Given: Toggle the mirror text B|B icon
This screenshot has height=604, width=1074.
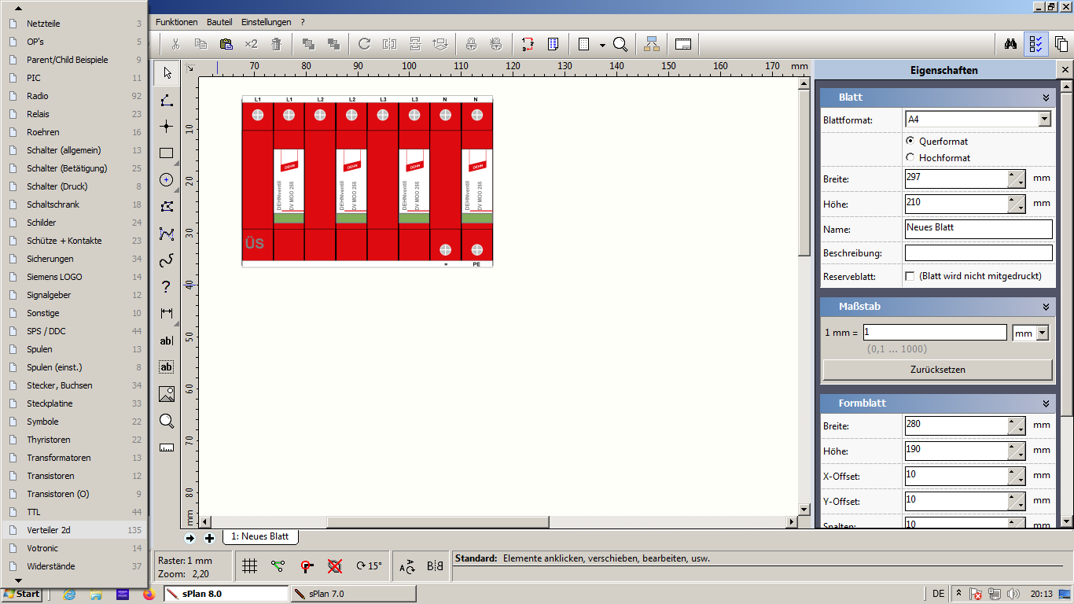Looking at the screenshot, I should point(435,565).
